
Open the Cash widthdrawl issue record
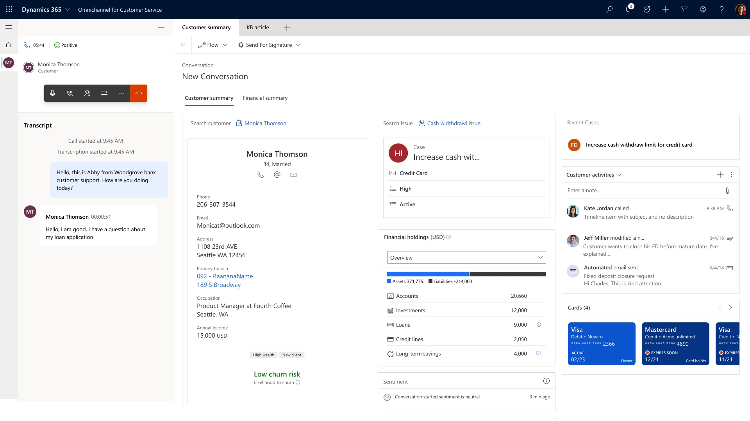coord(454,123)
